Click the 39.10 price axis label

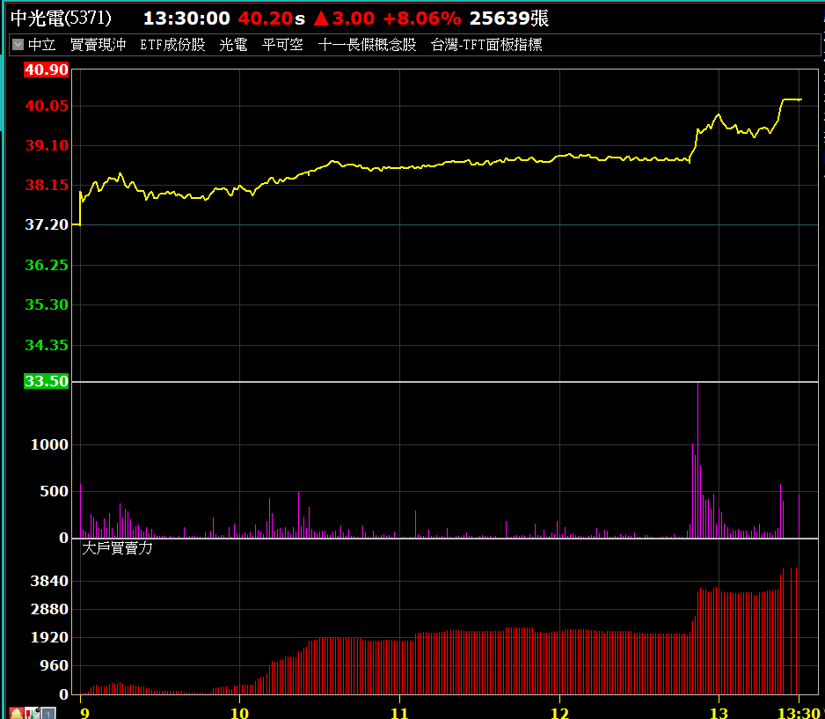coord(47,145)
